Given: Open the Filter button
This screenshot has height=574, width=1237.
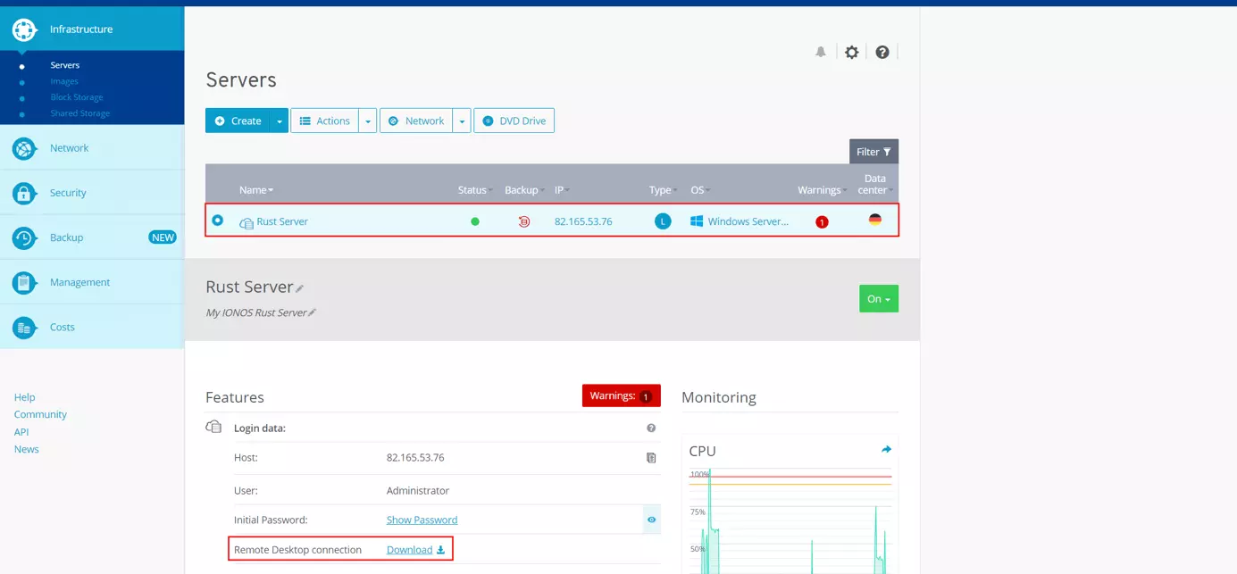Looking at the screenshot, I should point(873,152).
